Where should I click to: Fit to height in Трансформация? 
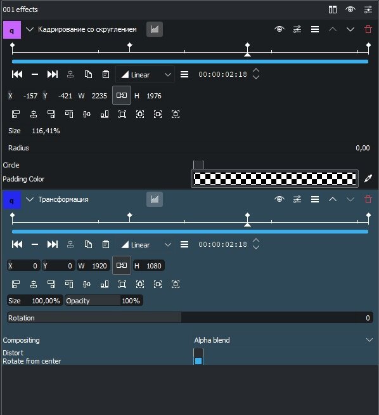[176, 284]
